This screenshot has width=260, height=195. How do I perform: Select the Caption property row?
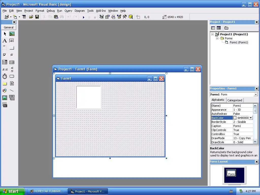coord(232,126)
